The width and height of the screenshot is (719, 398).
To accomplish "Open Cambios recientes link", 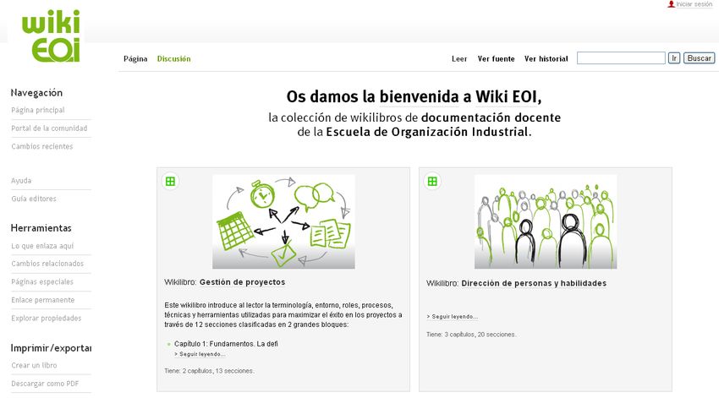I will 41,146.
